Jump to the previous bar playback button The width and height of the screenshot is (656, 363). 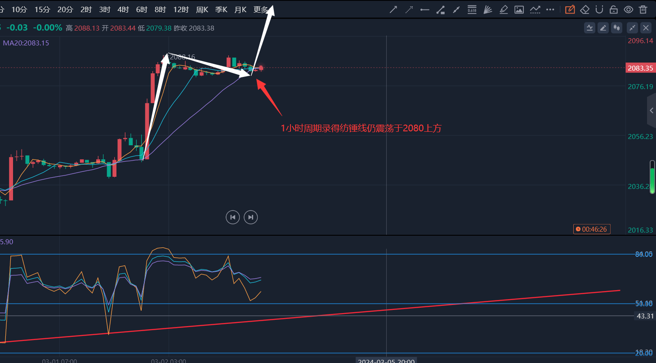[232, 217]
